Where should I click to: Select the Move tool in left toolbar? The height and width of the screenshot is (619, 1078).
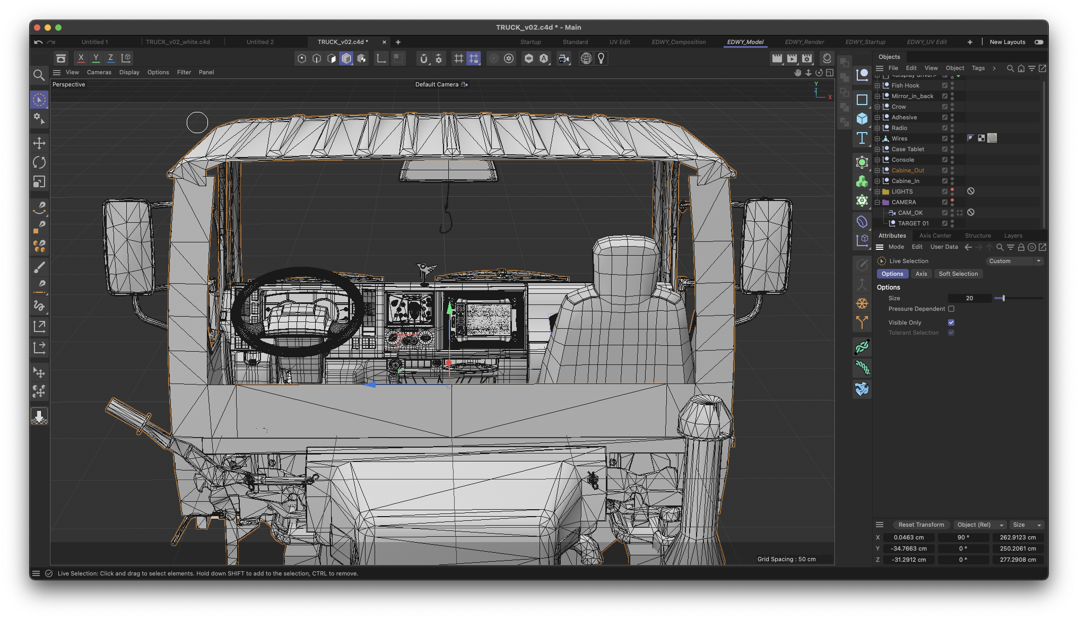(x=39, y=143)
